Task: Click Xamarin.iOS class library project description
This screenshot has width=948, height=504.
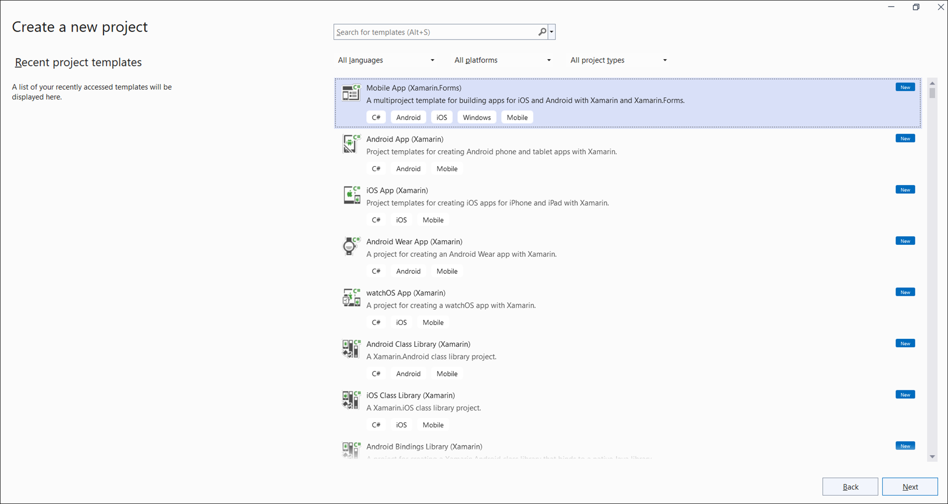Action: (424, 408)
